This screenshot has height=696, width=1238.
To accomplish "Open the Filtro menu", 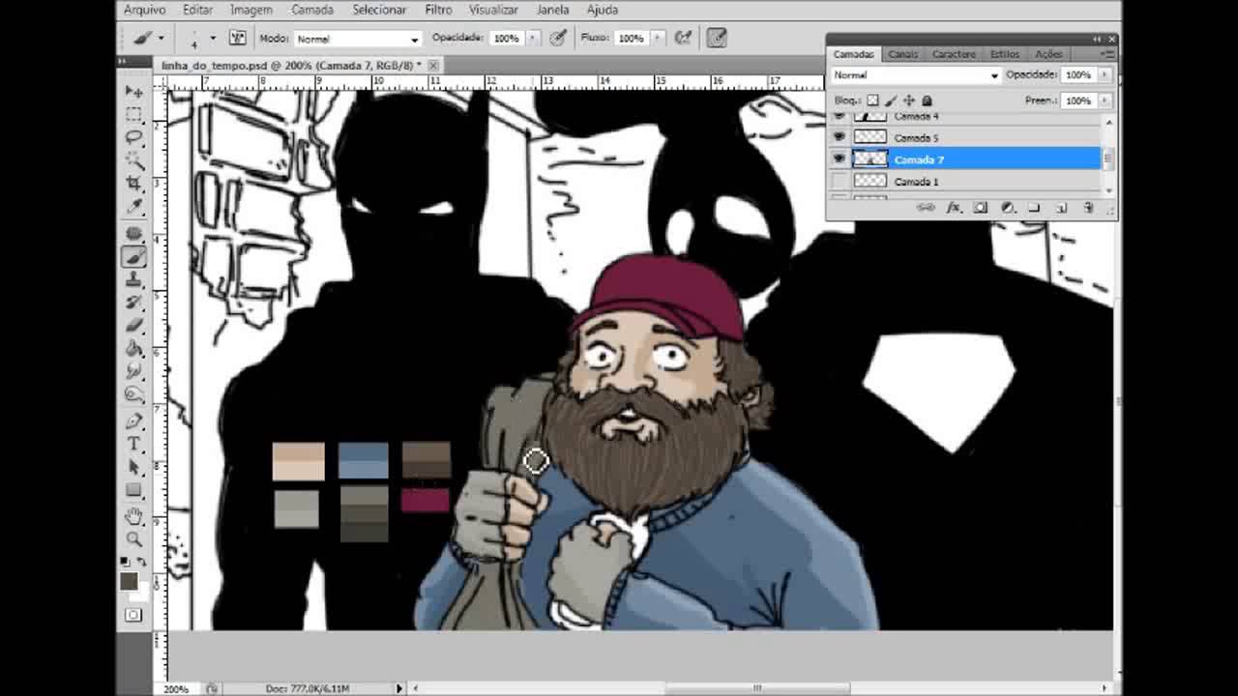I will [x=438, y=10].
